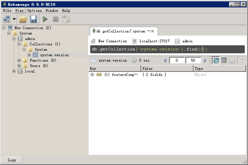Collapse the System folder under Collections
This screenshot has height=165, width=248.
point(24,50)
